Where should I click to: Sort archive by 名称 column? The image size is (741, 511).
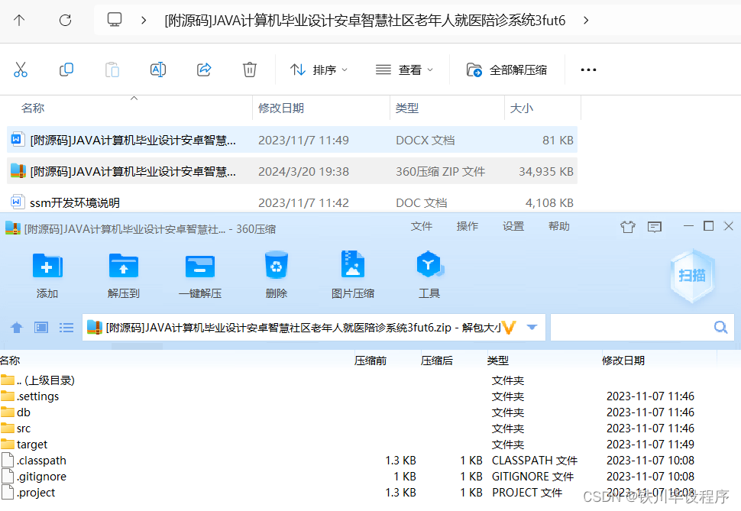point(11,361)
